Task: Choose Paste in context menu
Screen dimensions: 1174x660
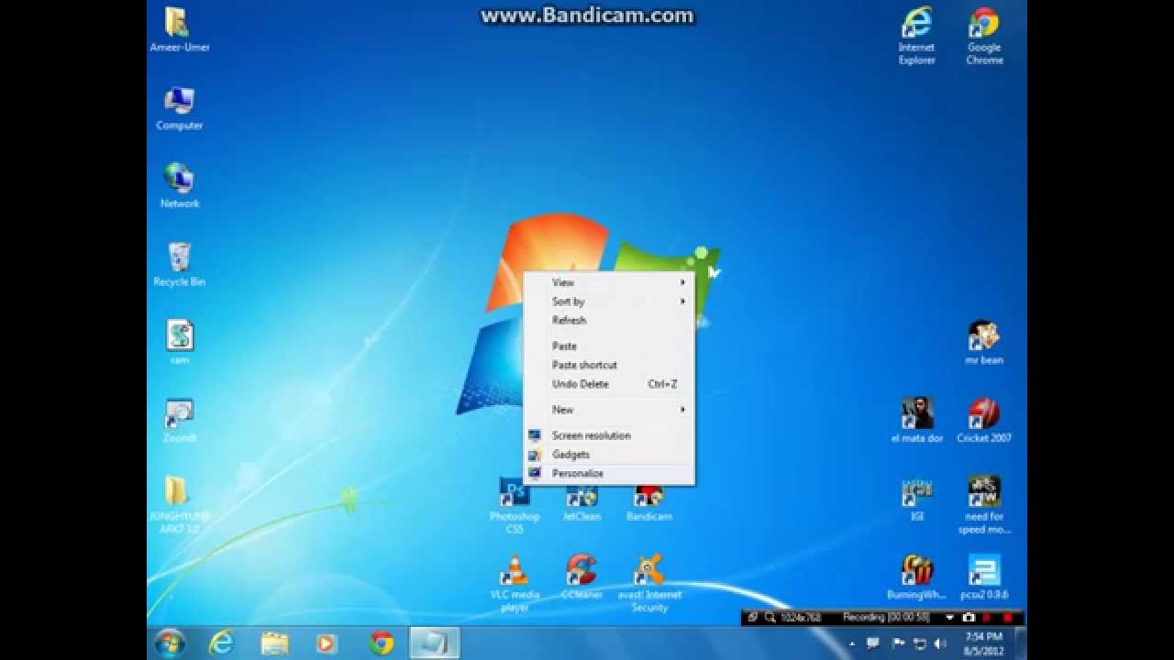Action: click(x=608, y=346)
